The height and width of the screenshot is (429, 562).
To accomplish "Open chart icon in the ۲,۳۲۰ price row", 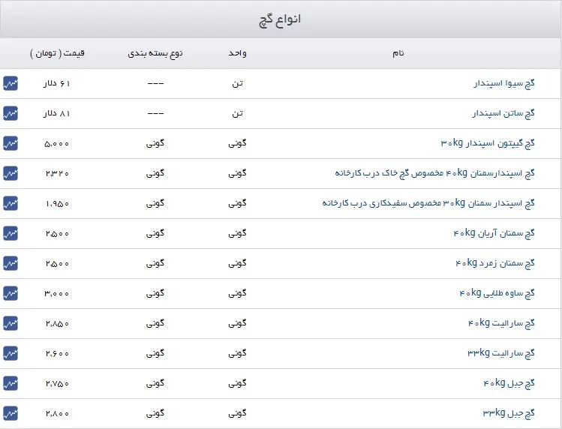I will click(x=11, y=173).
